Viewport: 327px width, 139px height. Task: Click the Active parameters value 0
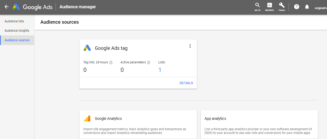click(122, 70)
